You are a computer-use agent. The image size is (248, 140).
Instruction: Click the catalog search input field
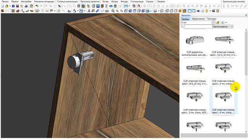tap(198, 27)
